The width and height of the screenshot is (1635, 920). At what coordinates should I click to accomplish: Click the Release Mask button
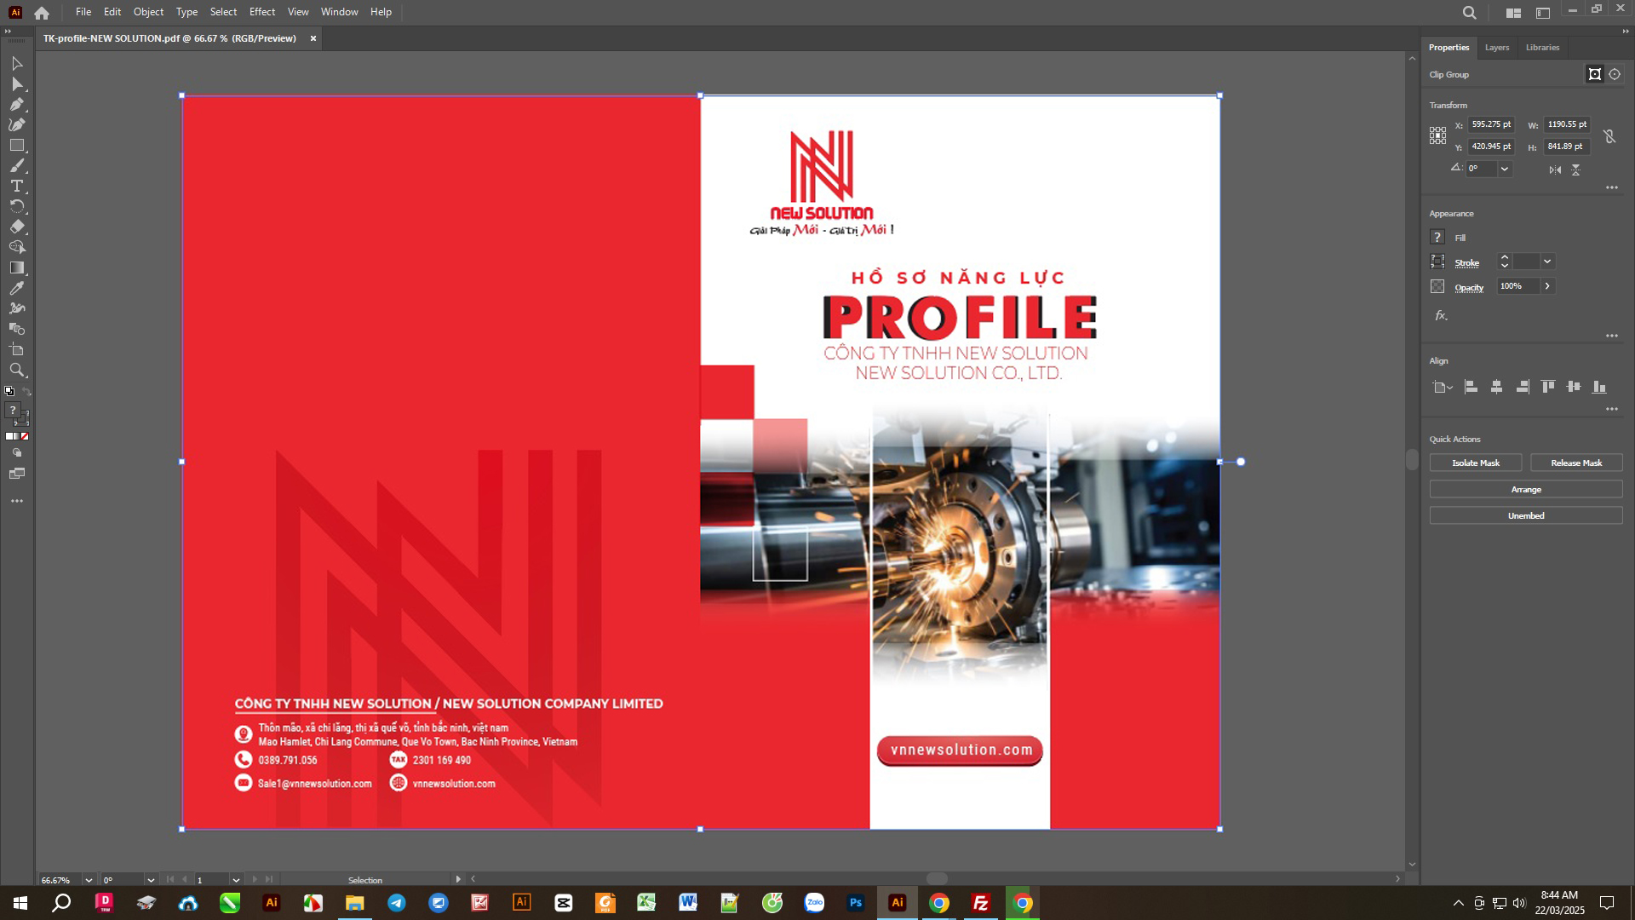pyautogui.click(x=1576, y=463)
